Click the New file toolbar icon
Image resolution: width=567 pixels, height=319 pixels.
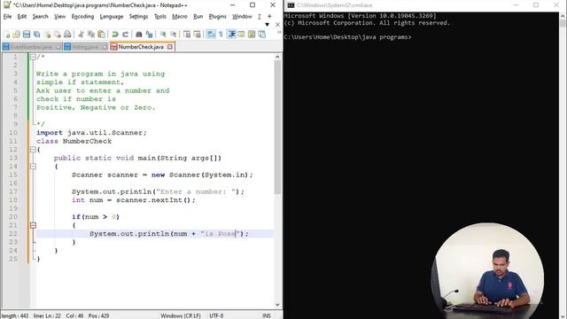[6, 35]
